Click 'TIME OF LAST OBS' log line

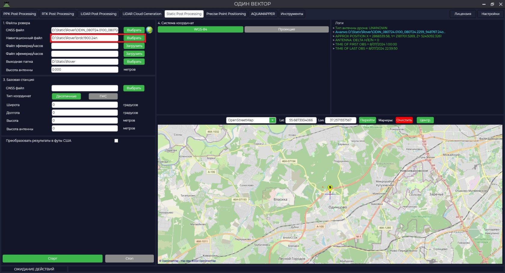pyautogui.click(x=366, y=49)
